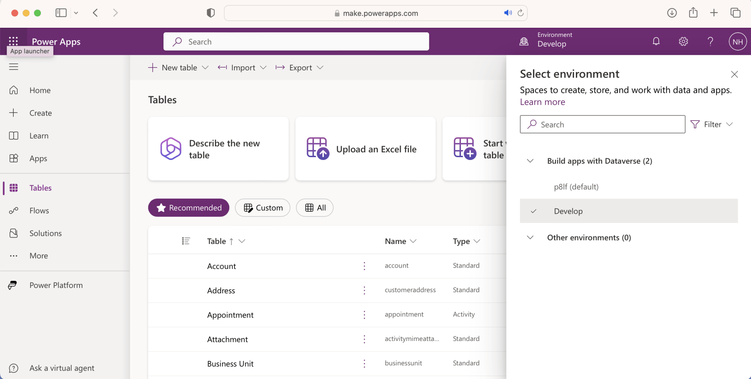
Task: Open the App launcher waffle icon
Action: pos(13,41)
